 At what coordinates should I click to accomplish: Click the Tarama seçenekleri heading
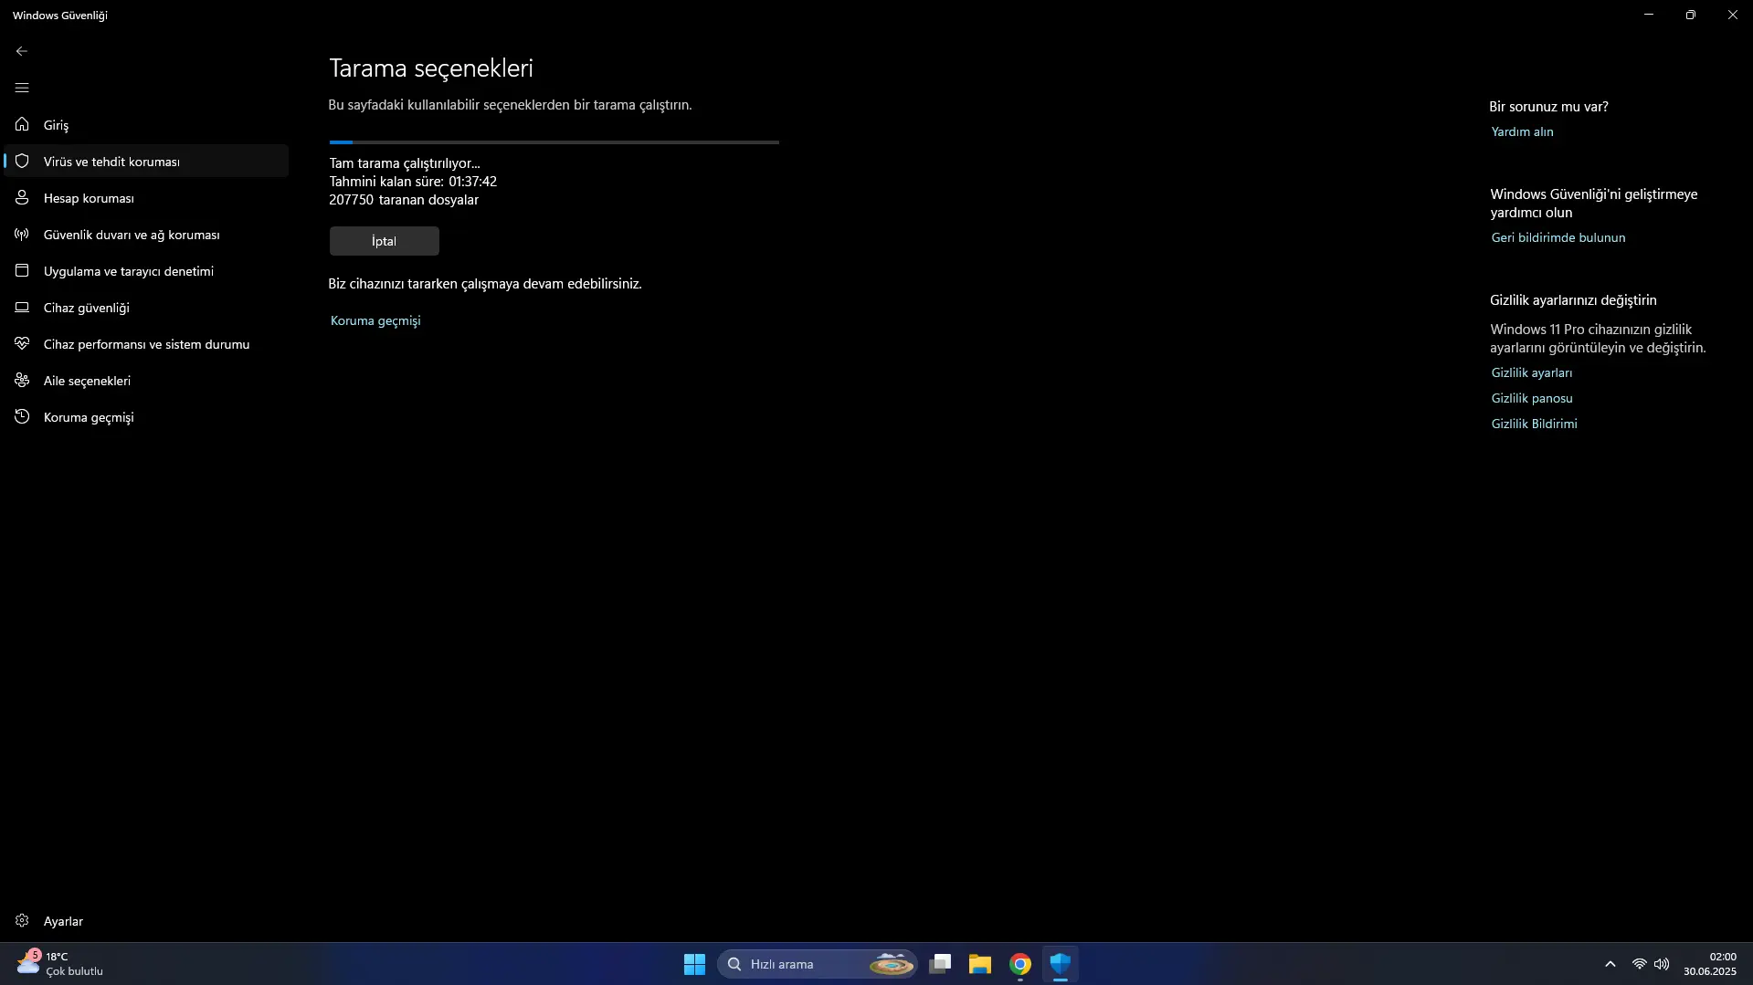pos(431,68)
